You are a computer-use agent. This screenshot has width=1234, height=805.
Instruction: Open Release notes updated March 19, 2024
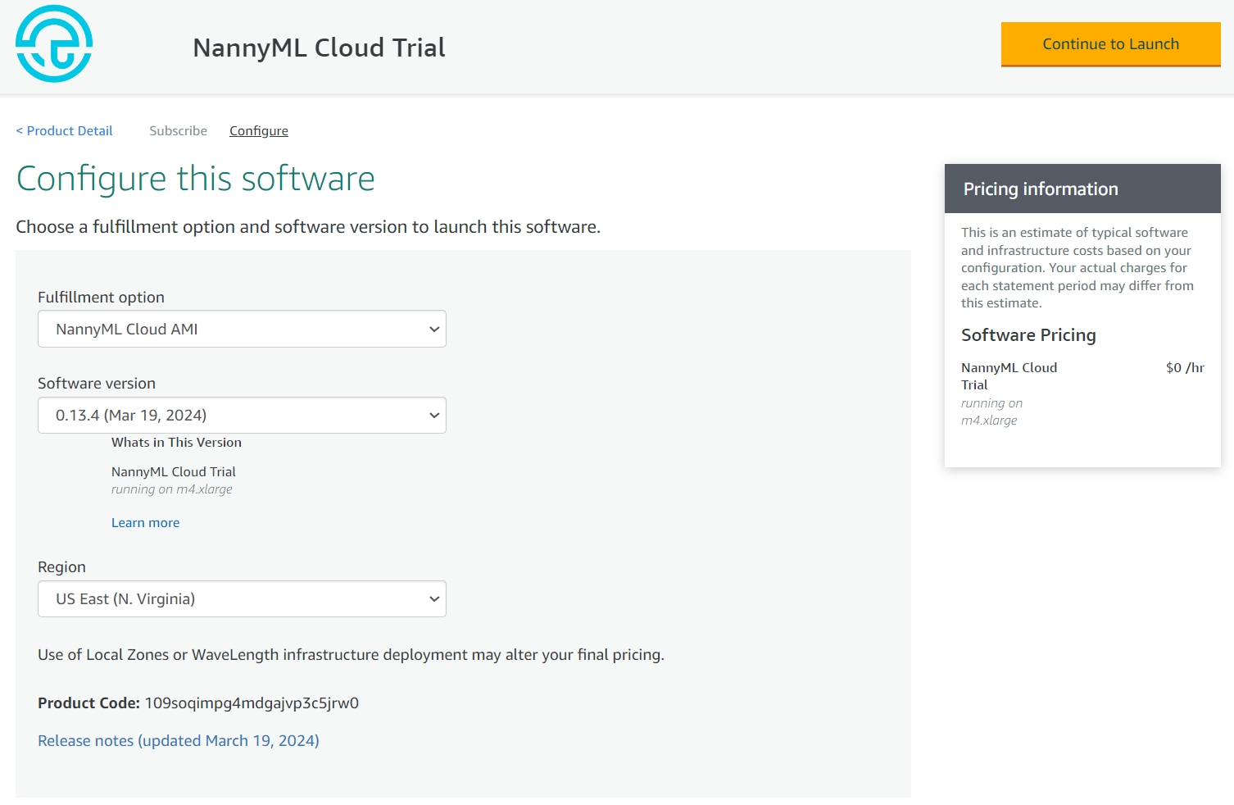179,741
